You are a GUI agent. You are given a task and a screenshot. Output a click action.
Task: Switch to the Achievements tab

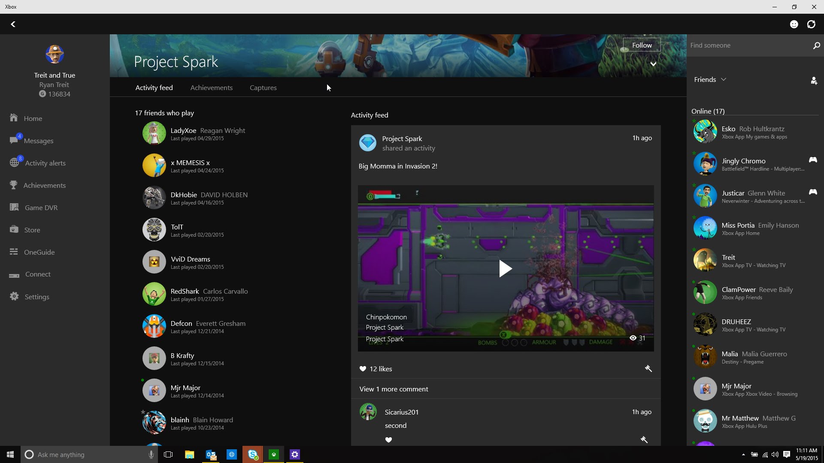212,88
